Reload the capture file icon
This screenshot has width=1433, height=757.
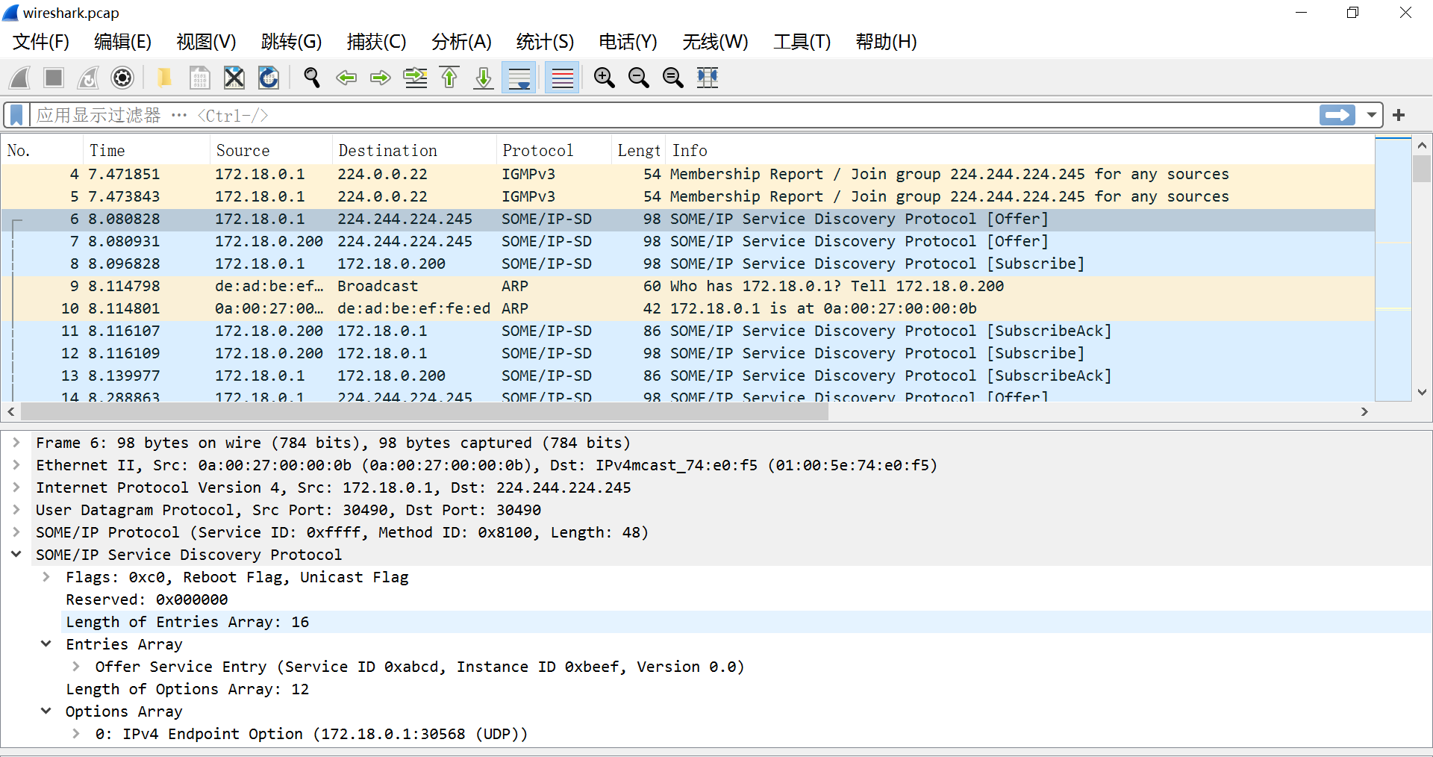(x=269, y=78)
